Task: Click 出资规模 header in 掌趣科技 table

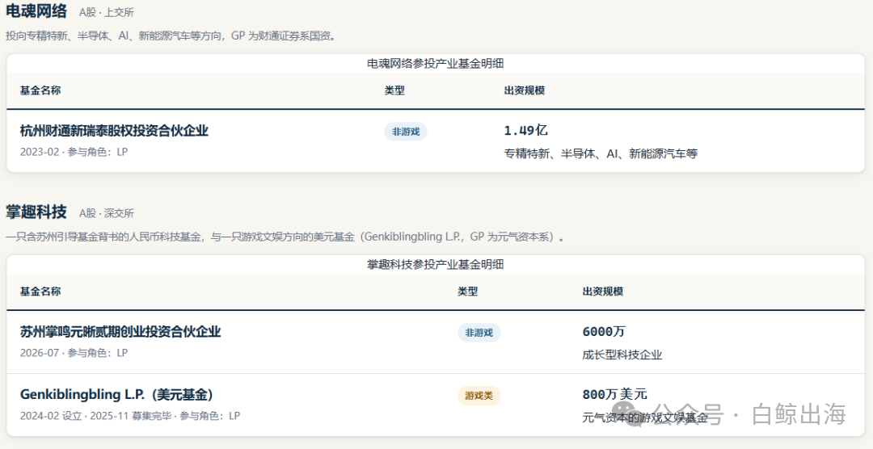Action: [603, 292]
